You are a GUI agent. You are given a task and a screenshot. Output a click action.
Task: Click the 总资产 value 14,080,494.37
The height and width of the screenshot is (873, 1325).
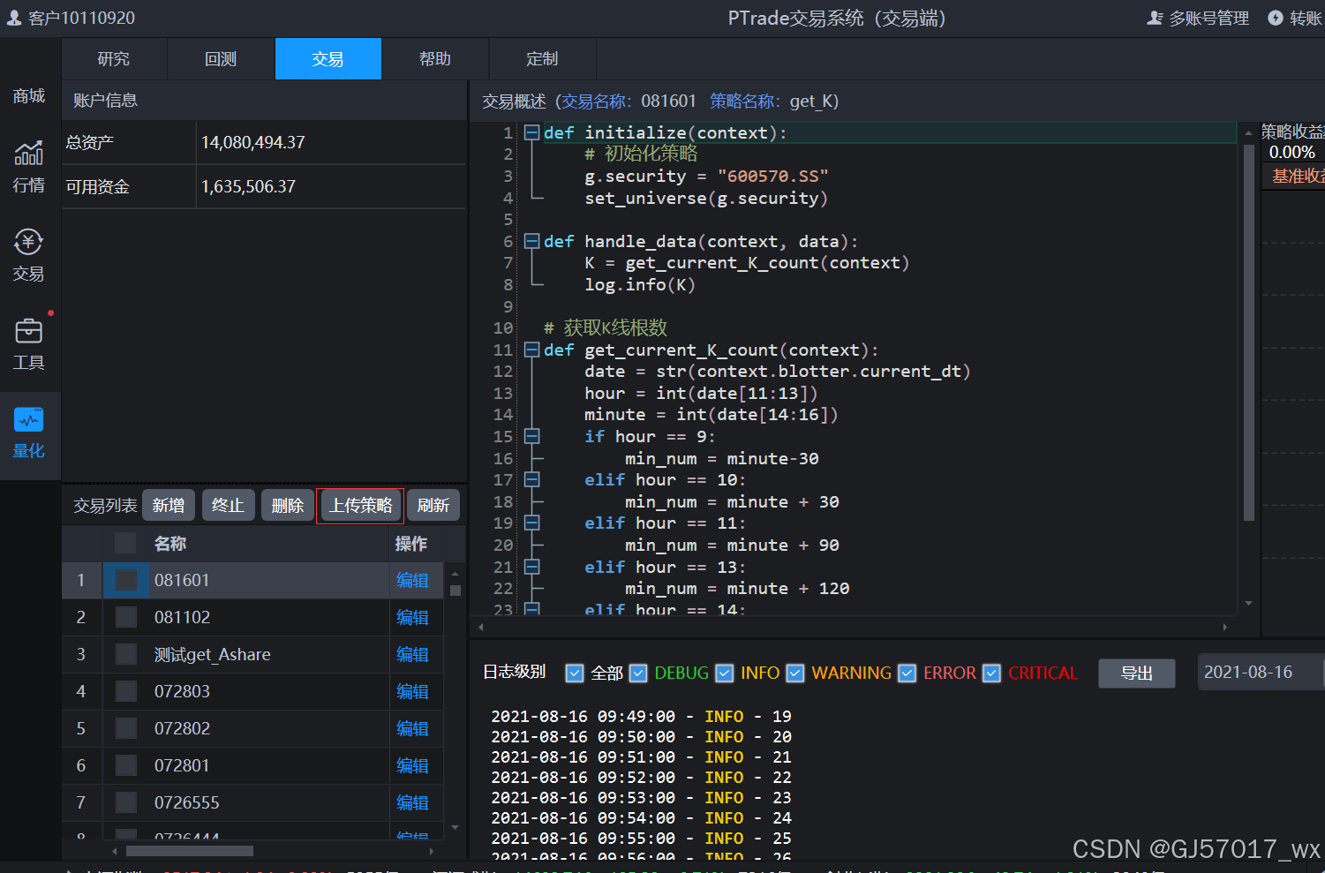pos(253,142)
